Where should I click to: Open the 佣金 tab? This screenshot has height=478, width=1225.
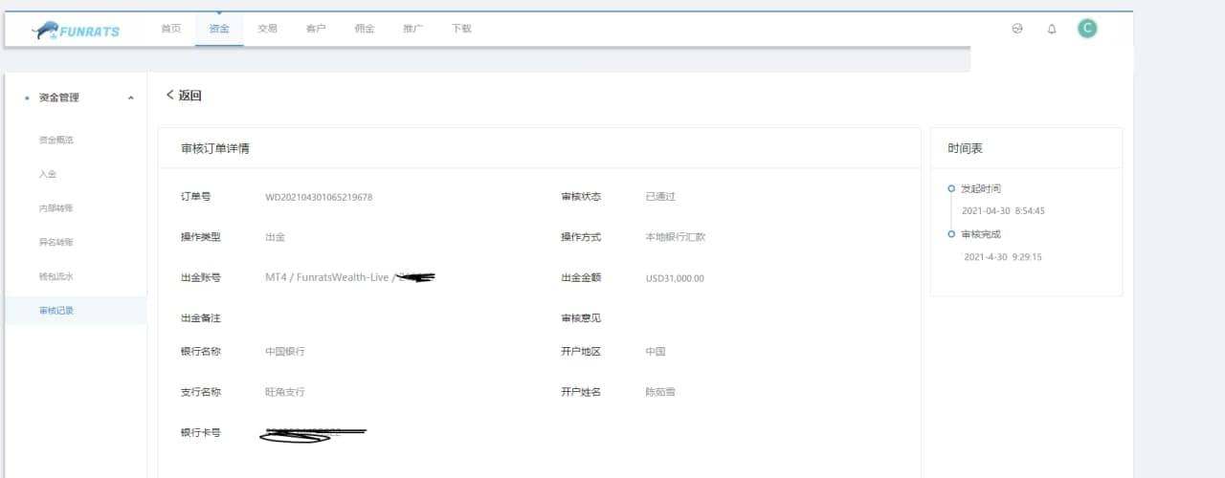point(365,29)
